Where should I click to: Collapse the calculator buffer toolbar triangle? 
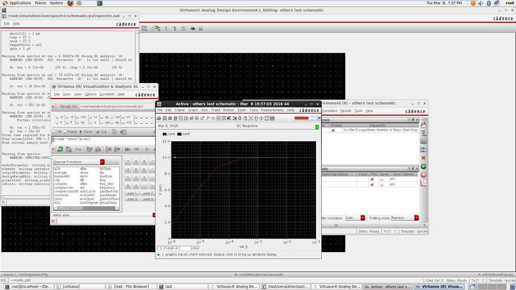pyautogui.click(x=53, y=149)
